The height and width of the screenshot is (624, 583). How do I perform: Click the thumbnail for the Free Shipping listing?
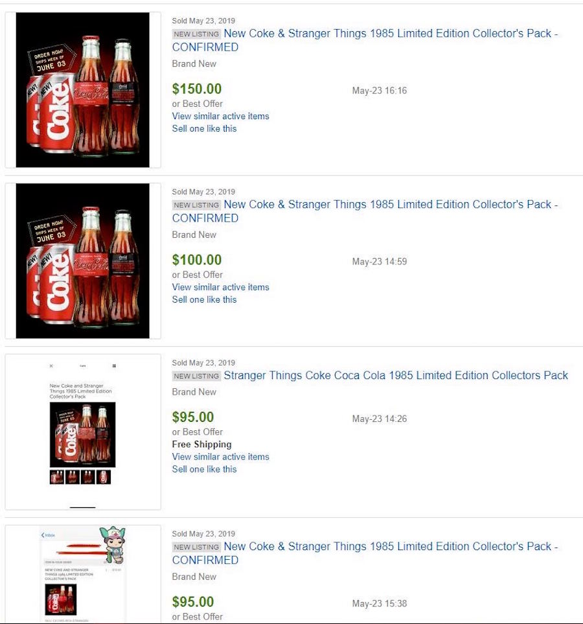coord(83,432)
